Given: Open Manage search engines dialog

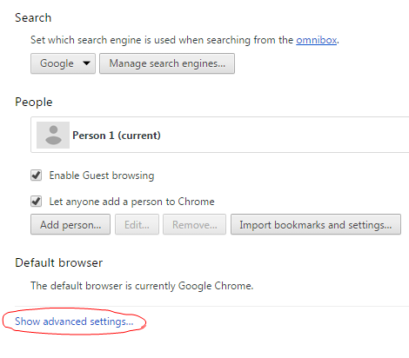Looking at the screenshot, I should (x=167, y=63).
